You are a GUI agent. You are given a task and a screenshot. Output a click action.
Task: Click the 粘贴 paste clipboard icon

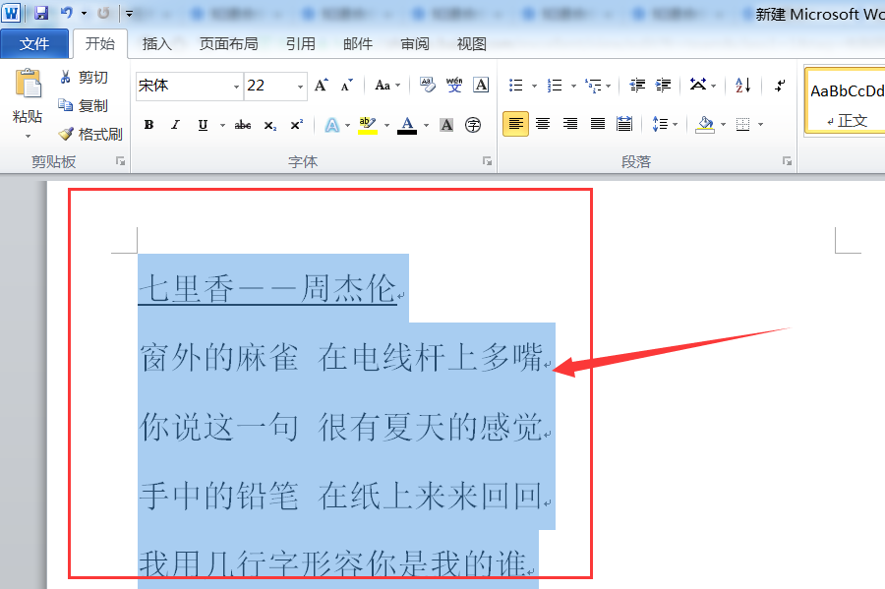(28, 85)
